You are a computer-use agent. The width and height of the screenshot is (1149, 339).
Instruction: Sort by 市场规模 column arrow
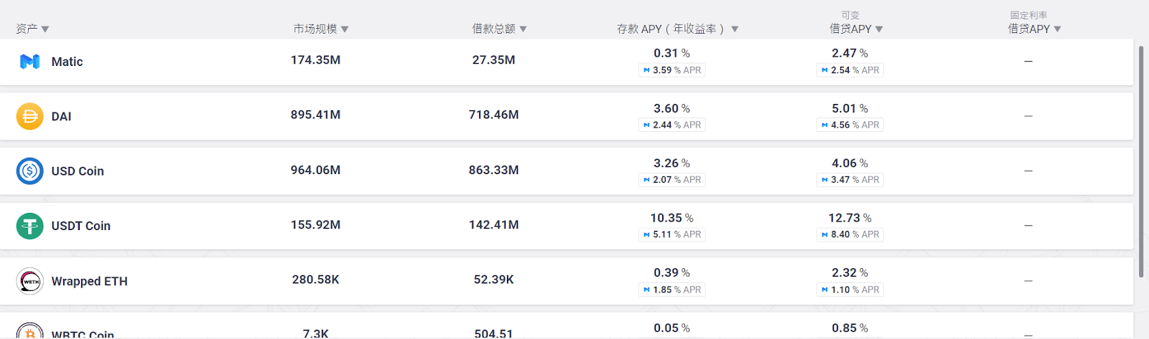(345, 29)
